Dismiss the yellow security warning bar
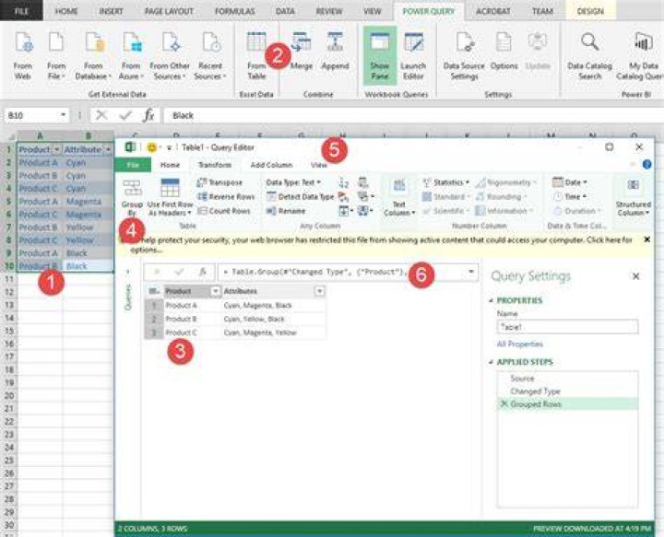The height and width of the screenshot is (537, 664). [646, 239]
